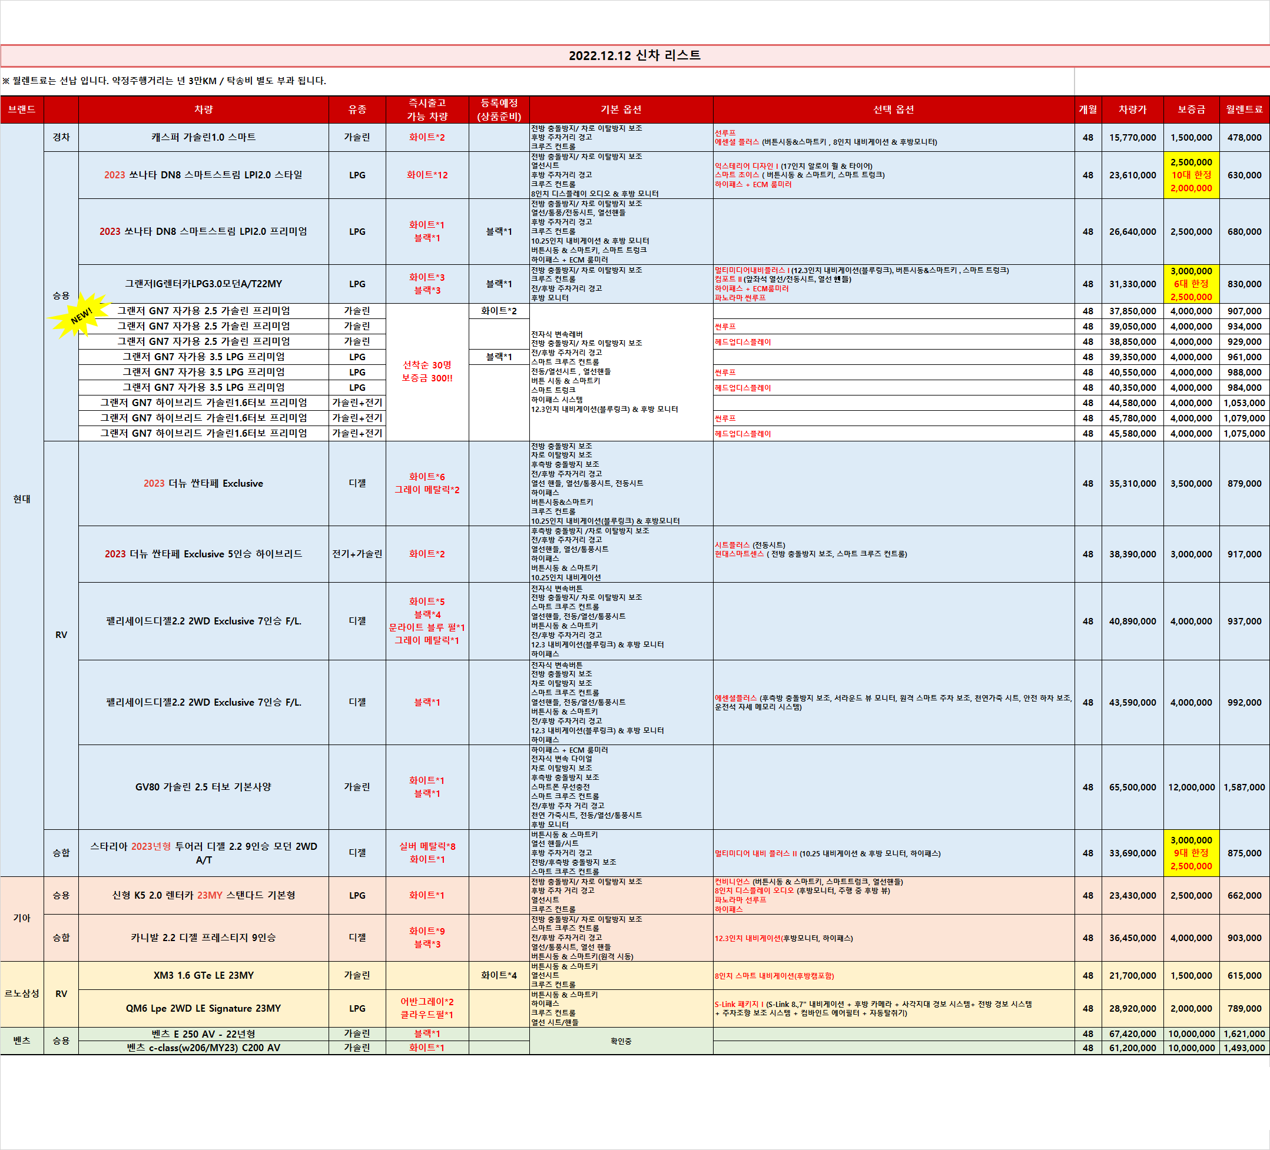1270x1150 pixels.
Task: Select the '유종' column header
Action: point(357,109)
